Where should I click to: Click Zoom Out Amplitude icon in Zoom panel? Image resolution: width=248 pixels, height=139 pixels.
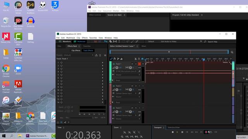[x=129, y=132]
